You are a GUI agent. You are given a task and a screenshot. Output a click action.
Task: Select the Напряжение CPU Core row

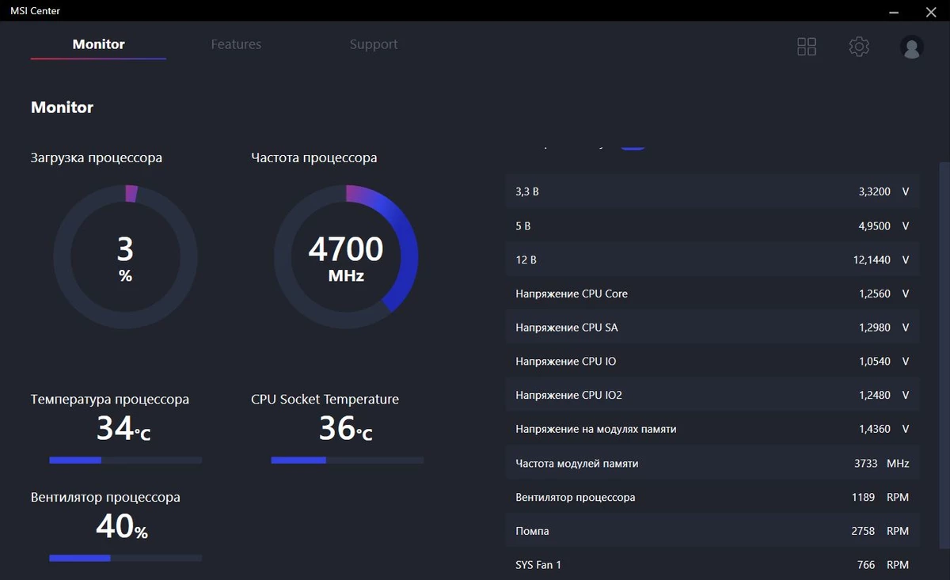coord(712,294)
